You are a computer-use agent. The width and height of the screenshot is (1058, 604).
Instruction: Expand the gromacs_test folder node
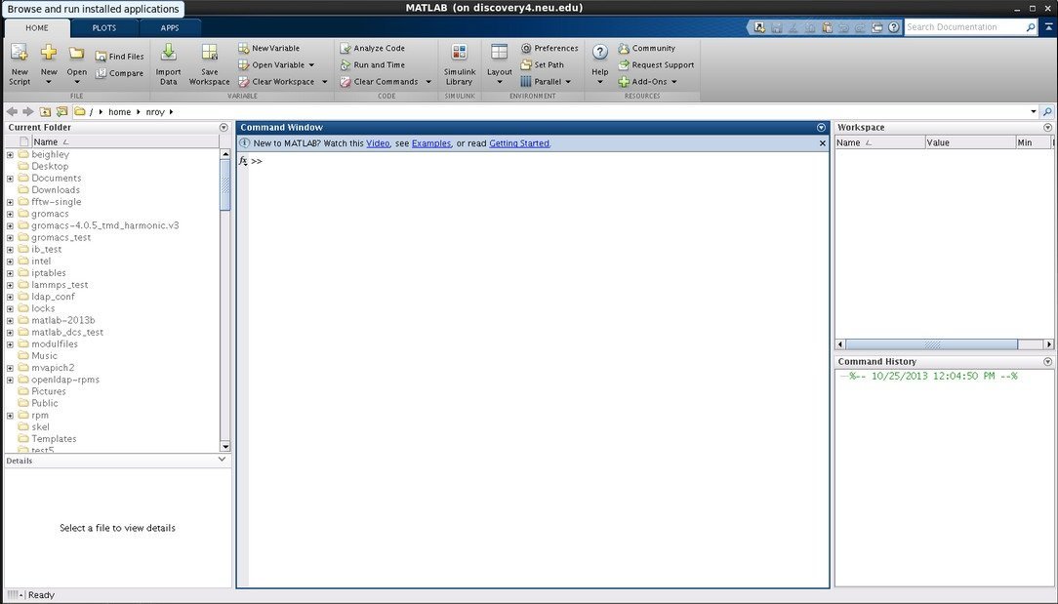click(10, 237)
